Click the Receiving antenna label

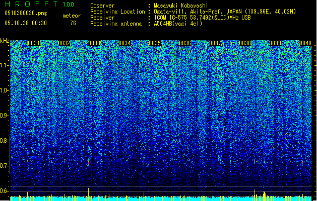(116, 24)
